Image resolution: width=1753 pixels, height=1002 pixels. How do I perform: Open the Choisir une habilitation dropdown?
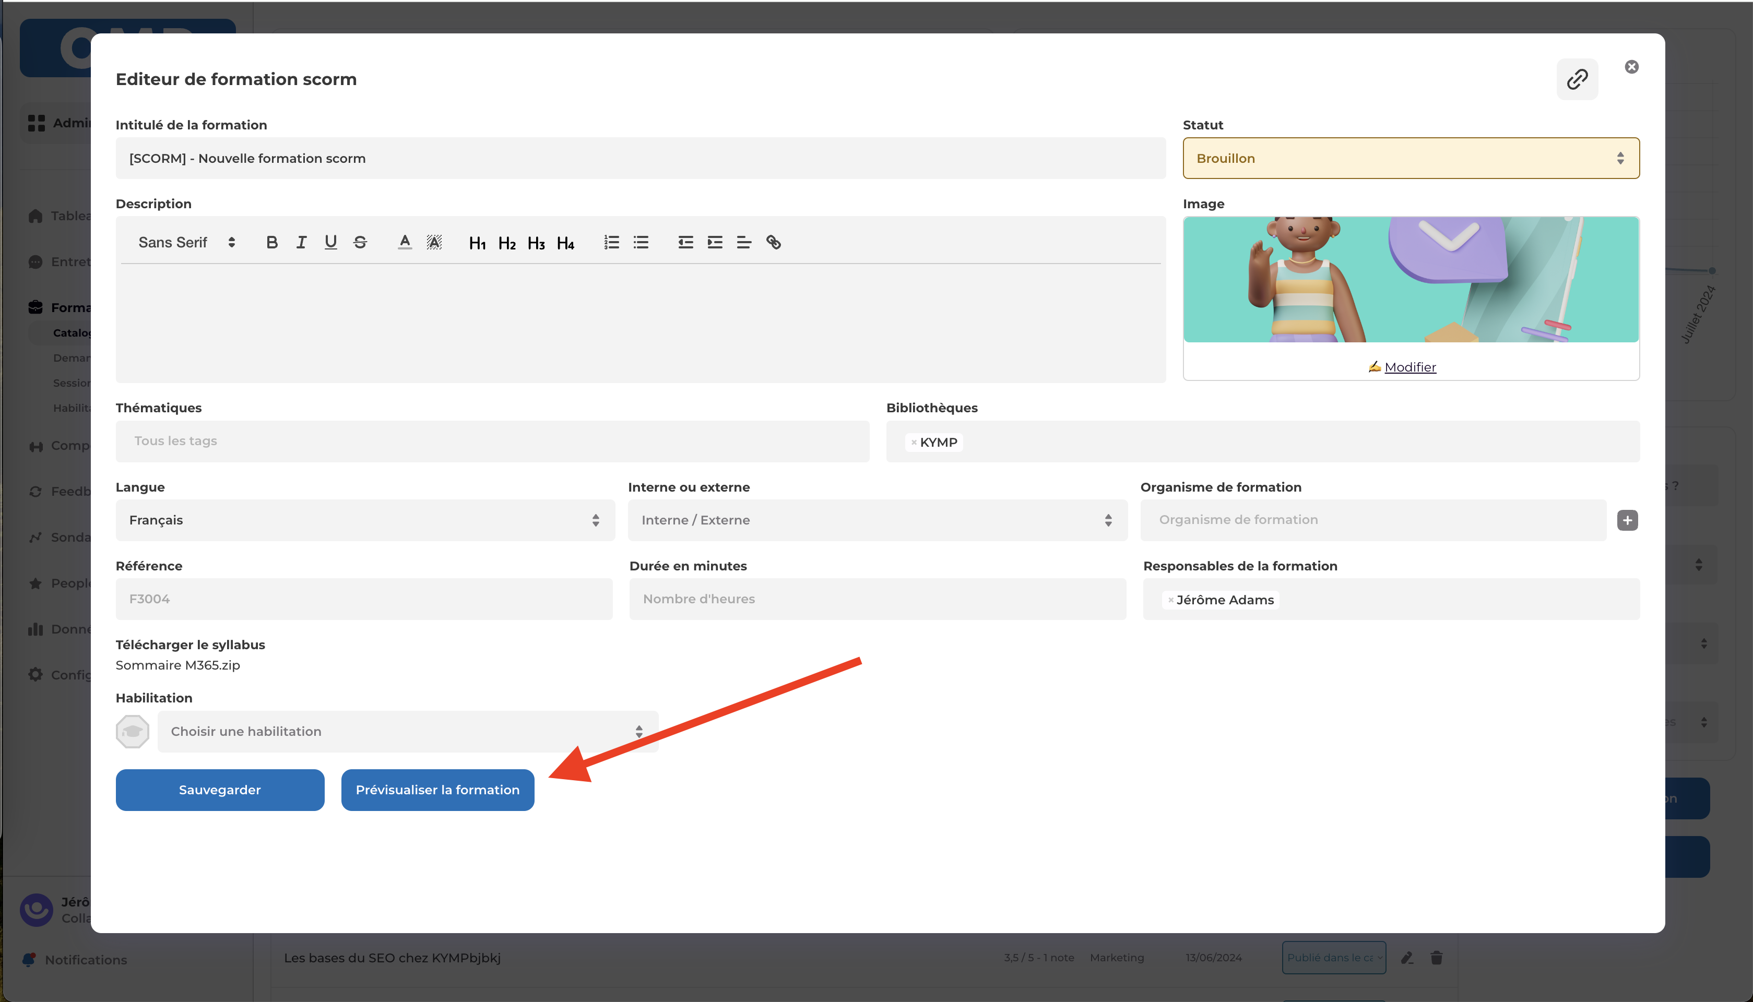[x=407, y=732]
